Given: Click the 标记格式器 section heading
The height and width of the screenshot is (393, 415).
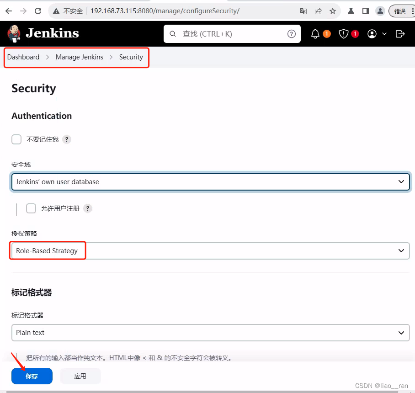Looking at the screenshot, I should [32, 293].
